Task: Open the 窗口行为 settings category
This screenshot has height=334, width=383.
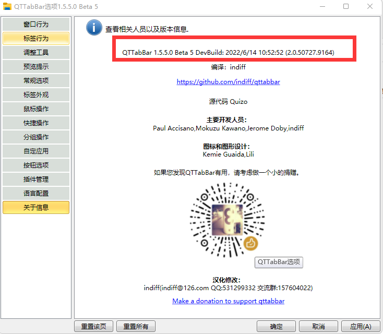Action: (36, 24)
